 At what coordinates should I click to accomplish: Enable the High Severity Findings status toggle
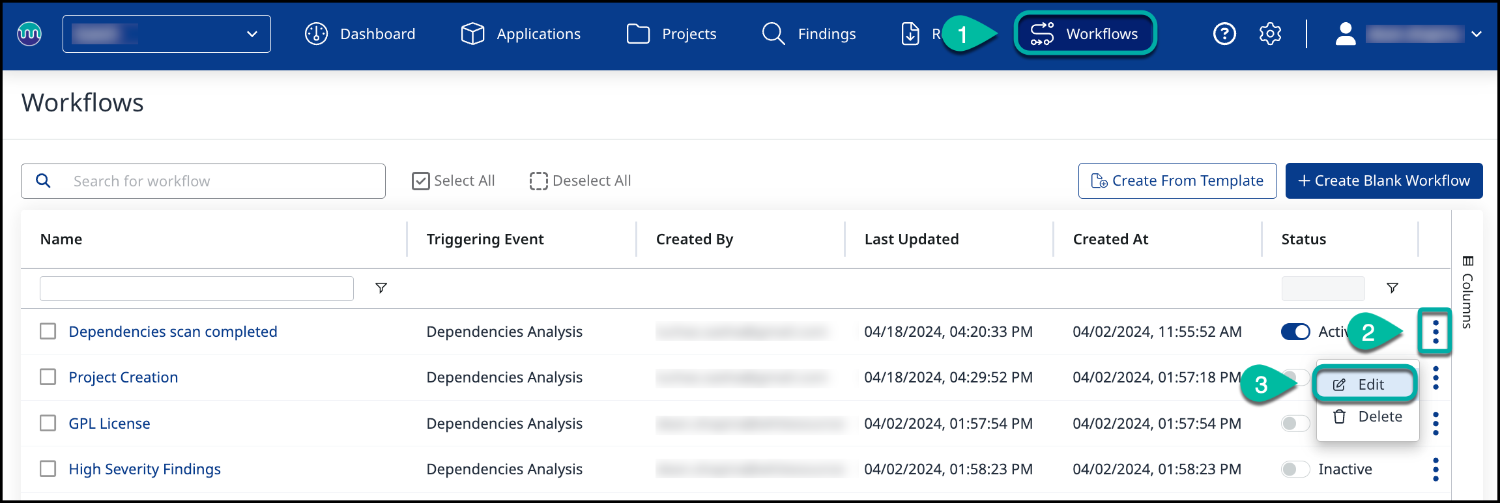point(1295,469)
